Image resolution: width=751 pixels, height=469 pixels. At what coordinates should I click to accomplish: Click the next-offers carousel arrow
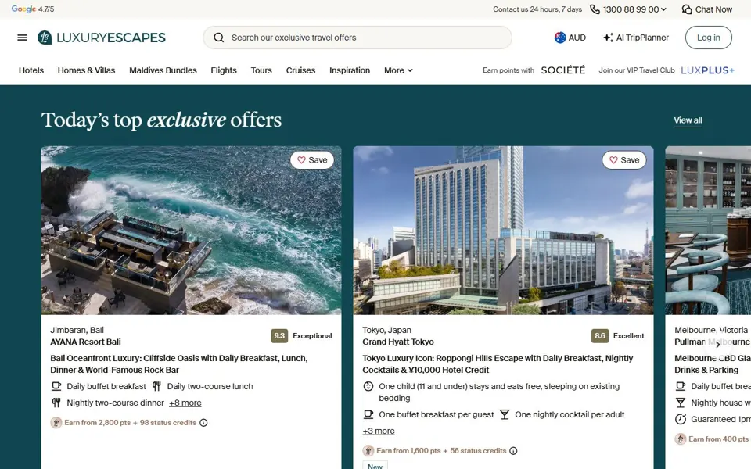tap(717, 344)
